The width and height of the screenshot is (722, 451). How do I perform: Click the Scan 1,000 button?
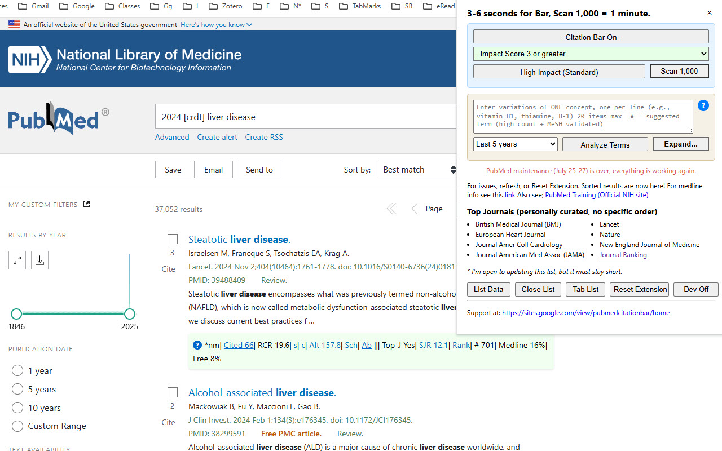679,71
